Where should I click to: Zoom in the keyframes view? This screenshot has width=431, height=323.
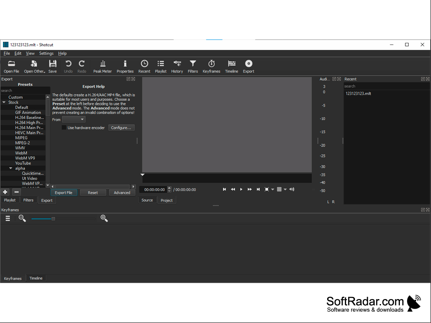pos(104,218)
